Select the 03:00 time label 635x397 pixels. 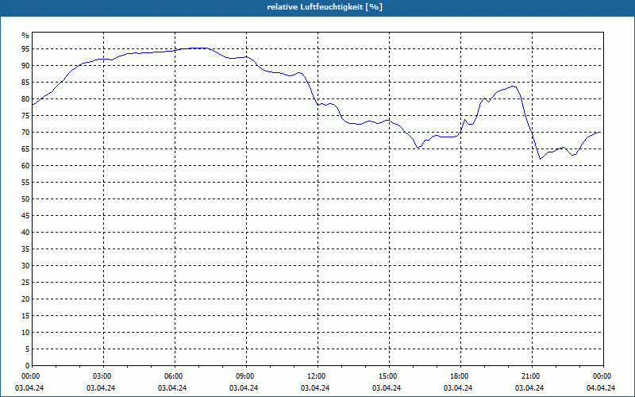(x=104, y=376)
